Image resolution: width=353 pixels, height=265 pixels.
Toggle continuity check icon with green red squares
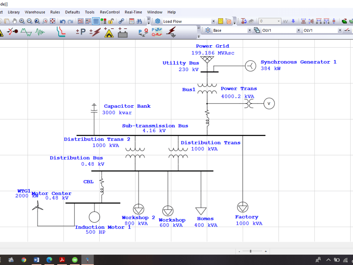click(103, 21)
